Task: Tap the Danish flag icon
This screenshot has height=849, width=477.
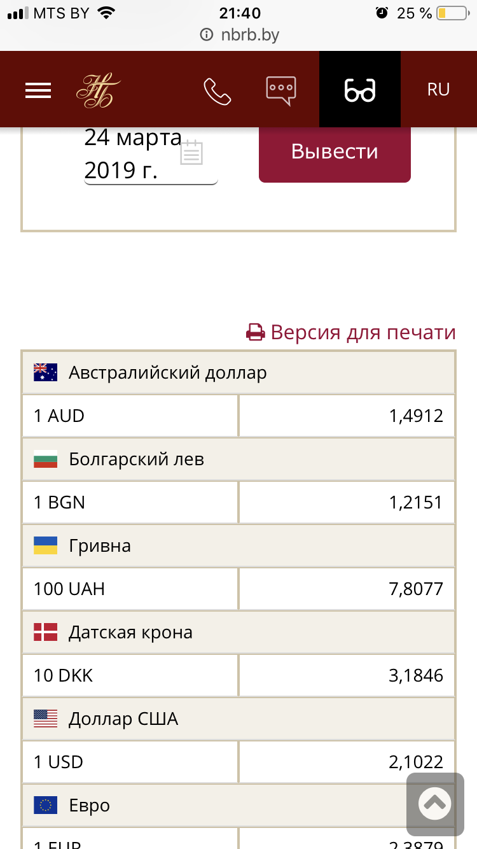Action: [x=46, y=632]
